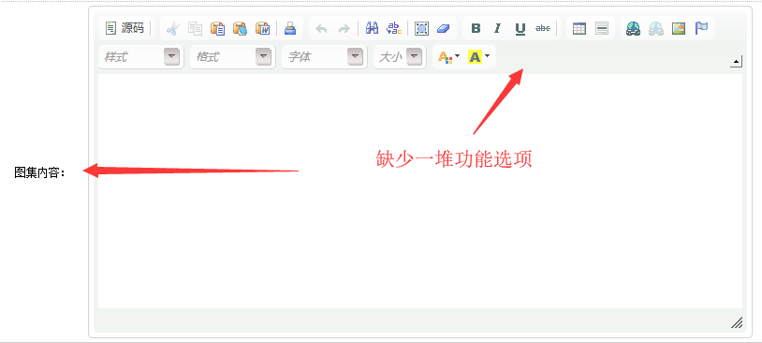Viewport: 762px width, 343px height.
Task: Open the 样式 style dropdown
Action: click(x=140, y=57)
